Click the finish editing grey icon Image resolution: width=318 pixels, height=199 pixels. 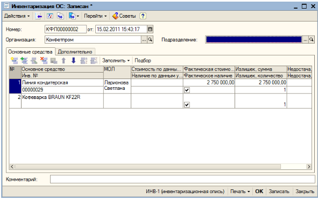54,61
